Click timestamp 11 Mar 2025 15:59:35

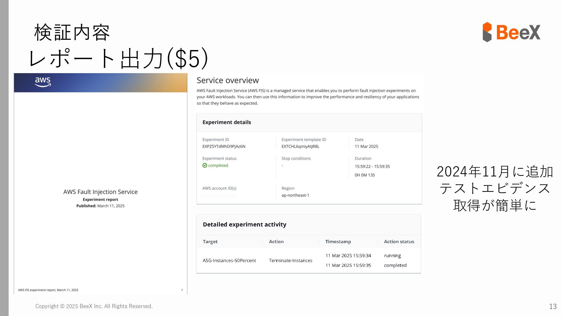pyautogui.click(x=348, y=265)
